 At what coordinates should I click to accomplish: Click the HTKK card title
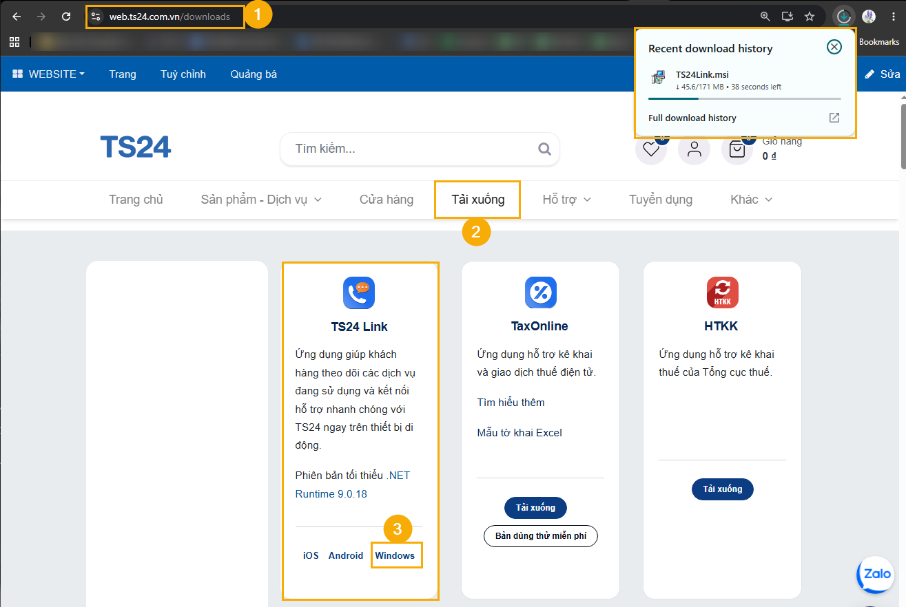[722, 326]
